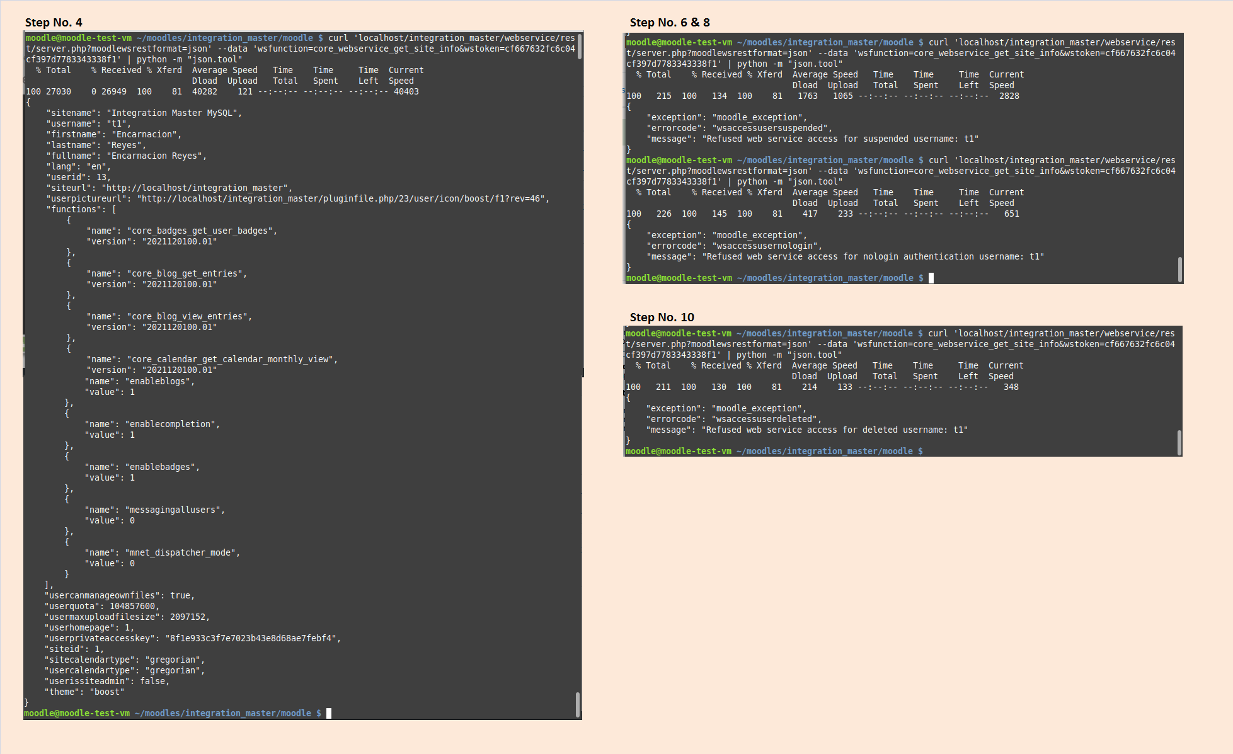The image size is (1233, 754).
Task: Click the "siteurl" localhost line
Action: coord(169,188)
